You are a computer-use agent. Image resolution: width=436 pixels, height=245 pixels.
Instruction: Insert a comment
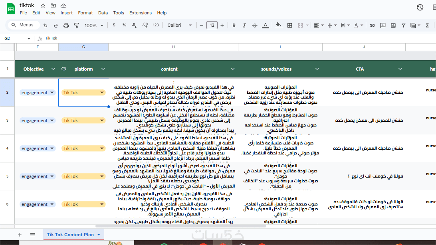(383, 25)
